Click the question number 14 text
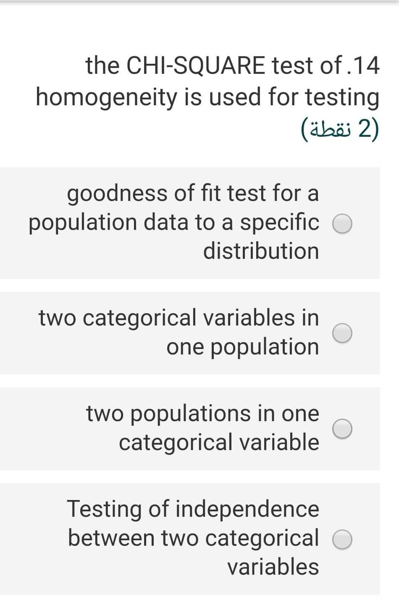The image size is (399, 612). click(x=366, y=64)
